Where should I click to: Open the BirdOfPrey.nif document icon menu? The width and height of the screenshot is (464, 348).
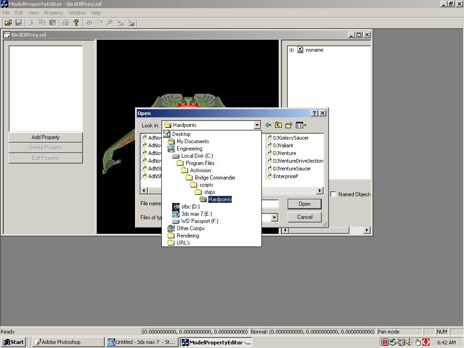pos(7,34)
